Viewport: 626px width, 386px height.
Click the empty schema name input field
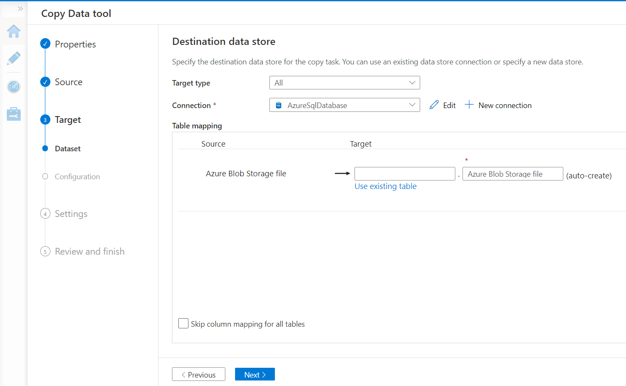tap(404, 174)
